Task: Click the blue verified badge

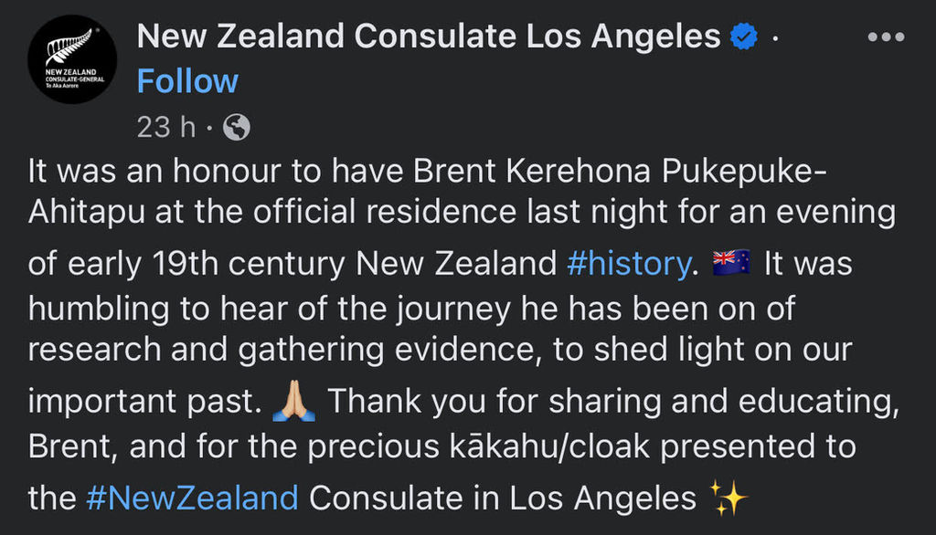Action: click(x=743, y=37)
